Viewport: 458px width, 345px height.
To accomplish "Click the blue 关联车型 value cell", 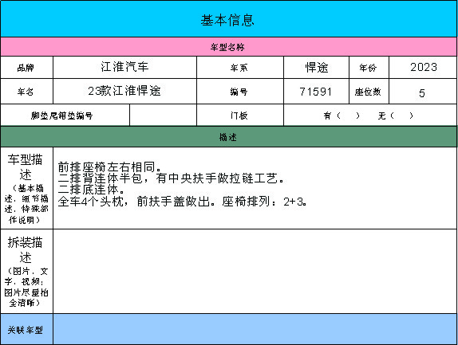I will click(x=255, y=329).
